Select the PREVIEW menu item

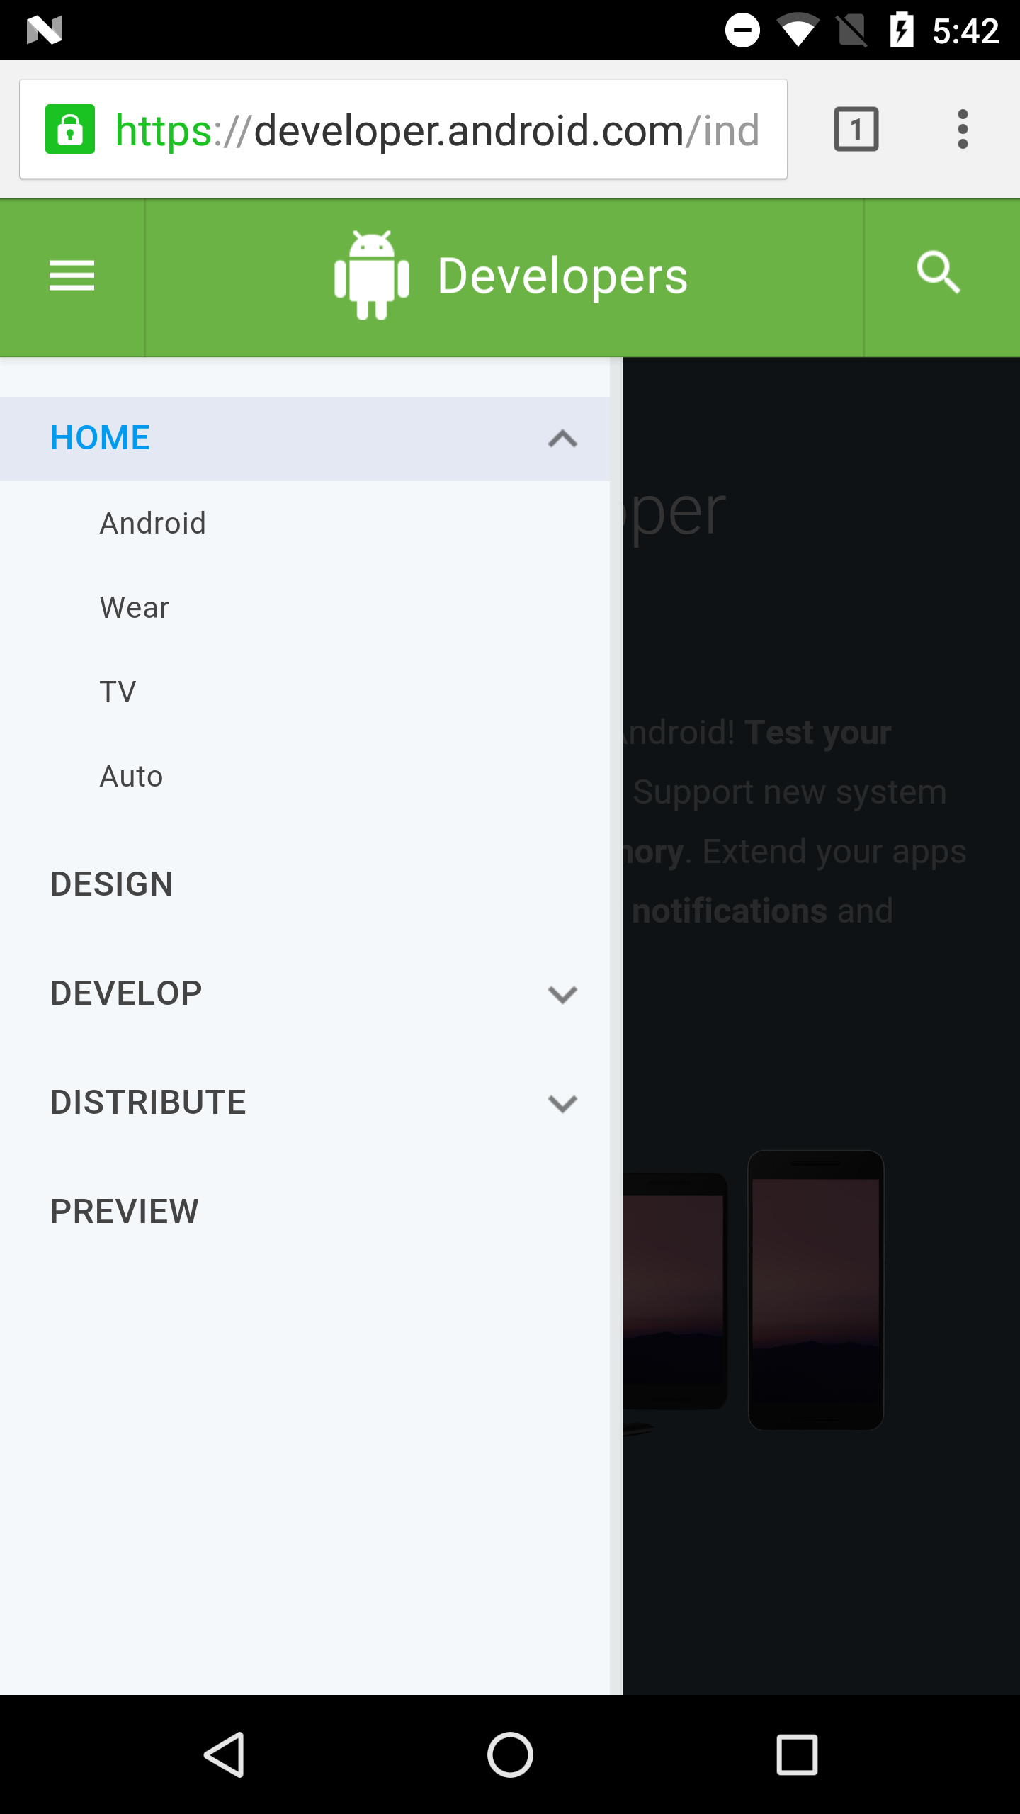point(305,1212)
